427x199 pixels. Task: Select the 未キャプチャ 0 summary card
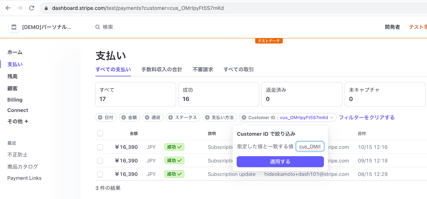(385, 94)
